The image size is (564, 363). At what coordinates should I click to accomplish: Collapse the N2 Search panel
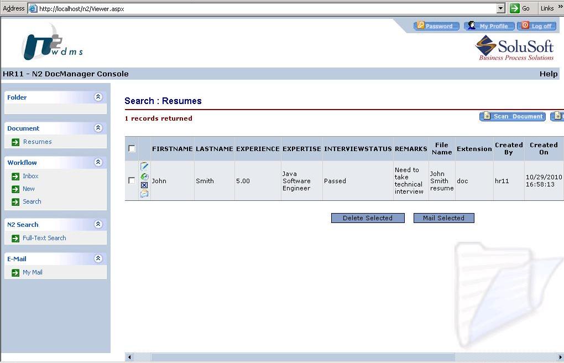98,224
